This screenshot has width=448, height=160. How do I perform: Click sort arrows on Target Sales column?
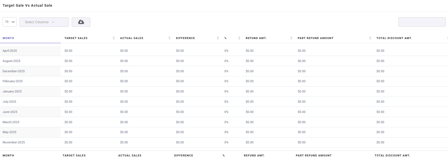click(x=113, y=38)
